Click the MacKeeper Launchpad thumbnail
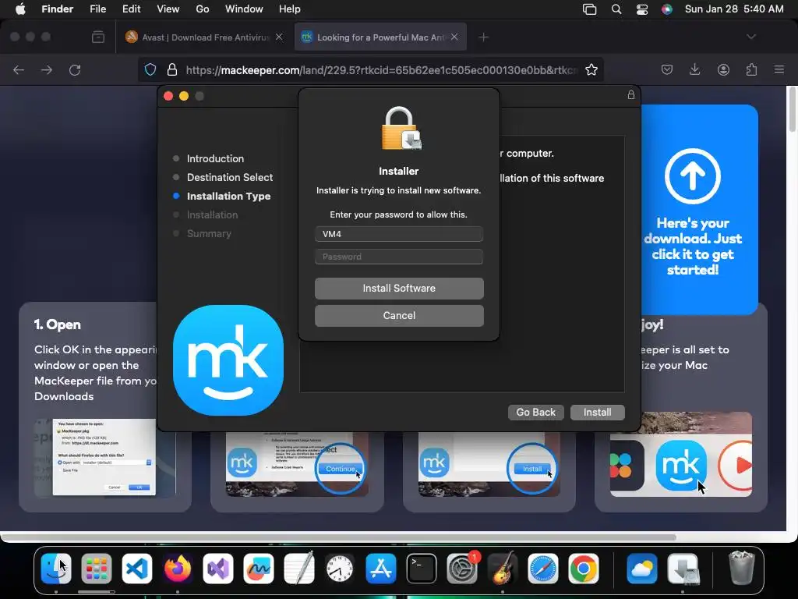 click(x=681, y=455)
